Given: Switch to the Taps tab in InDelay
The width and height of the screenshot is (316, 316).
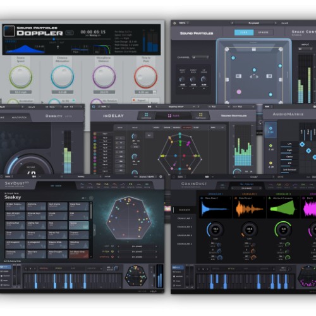Looking at the screenshot, I should [x=173, y=116].
